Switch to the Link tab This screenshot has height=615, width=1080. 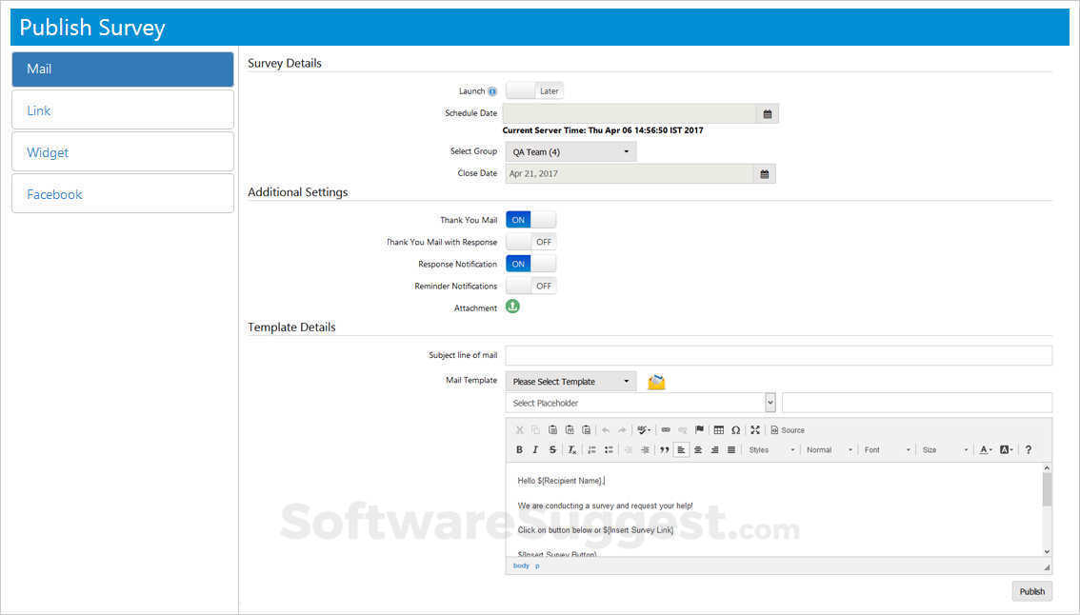pos(123,110)
